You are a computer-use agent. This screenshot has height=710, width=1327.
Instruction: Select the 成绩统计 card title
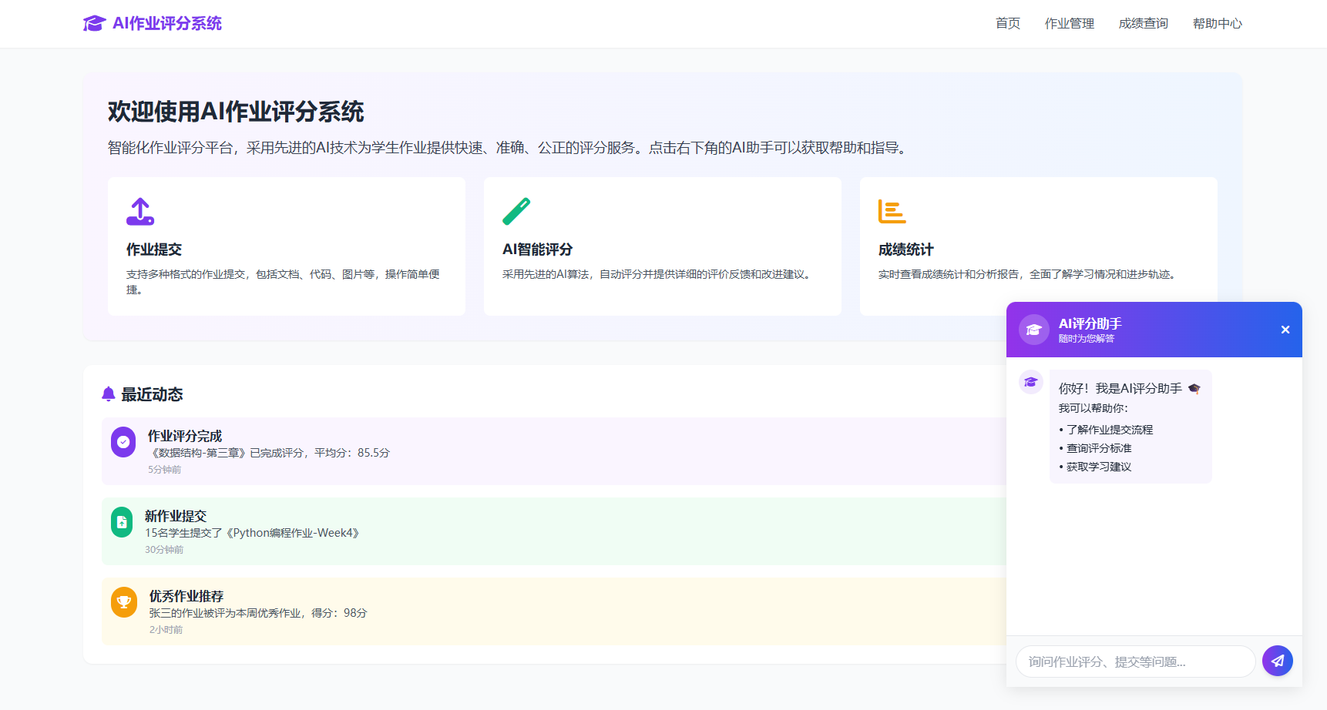(x=906, y=250)
